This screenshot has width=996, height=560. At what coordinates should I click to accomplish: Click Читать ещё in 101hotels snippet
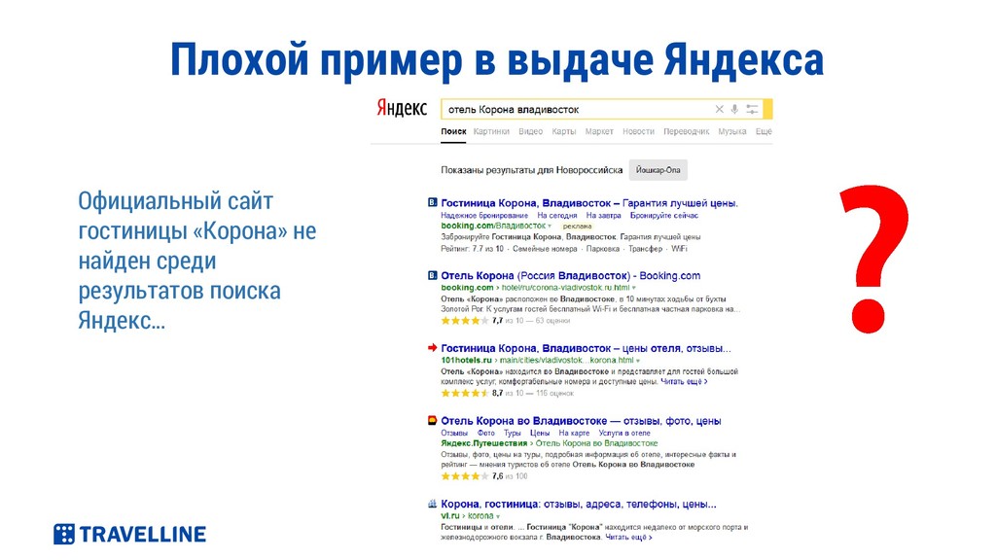684,381
